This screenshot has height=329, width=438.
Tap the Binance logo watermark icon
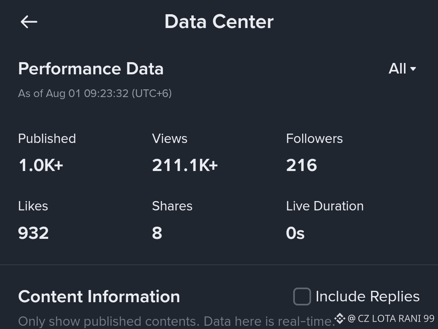point(340,318)
